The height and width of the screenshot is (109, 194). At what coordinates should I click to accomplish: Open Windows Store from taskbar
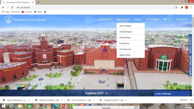[29, 106]
